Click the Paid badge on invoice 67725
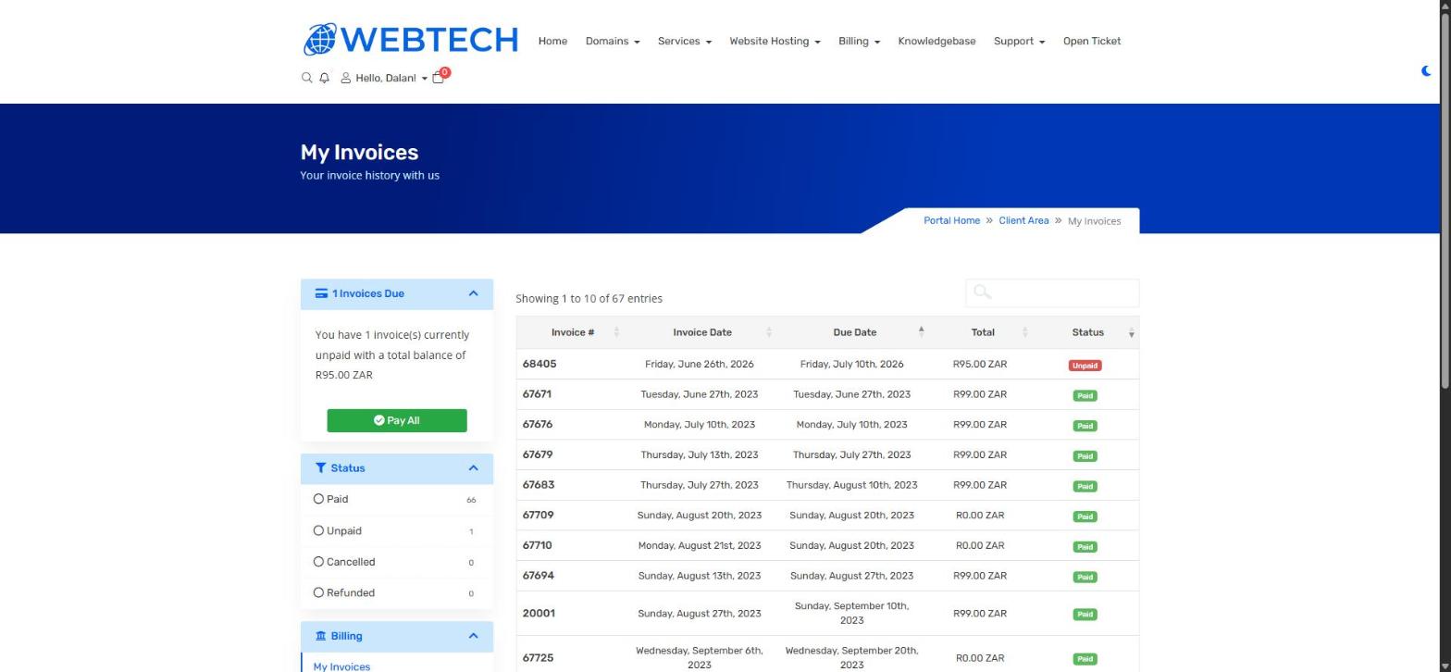Image resolution: width=1451 pixels, height=672 pixels. [1085, 659]
